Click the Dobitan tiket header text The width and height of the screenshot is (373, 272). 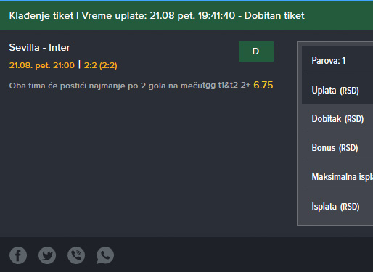click(x=274, y=16)
